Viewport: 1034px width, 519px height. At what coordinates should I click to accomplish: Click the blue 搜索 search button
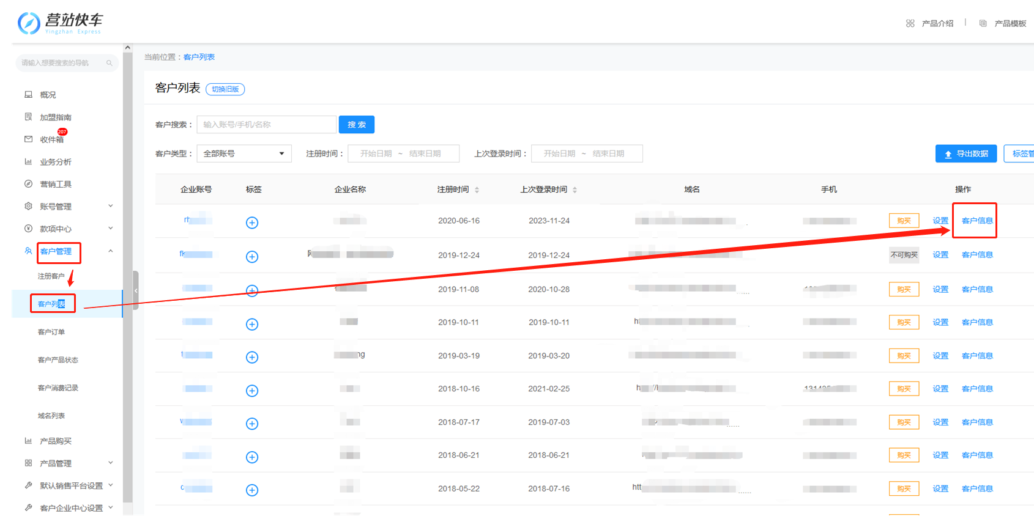tap(357, 125)
